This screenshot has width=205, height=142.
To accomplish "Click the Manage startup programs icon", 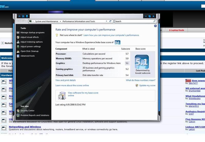I will pos(18,33).
